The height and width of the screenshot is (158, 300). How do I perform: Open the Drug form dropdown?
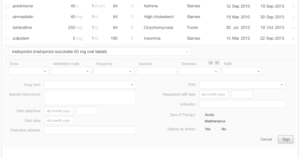click(90, 85)
